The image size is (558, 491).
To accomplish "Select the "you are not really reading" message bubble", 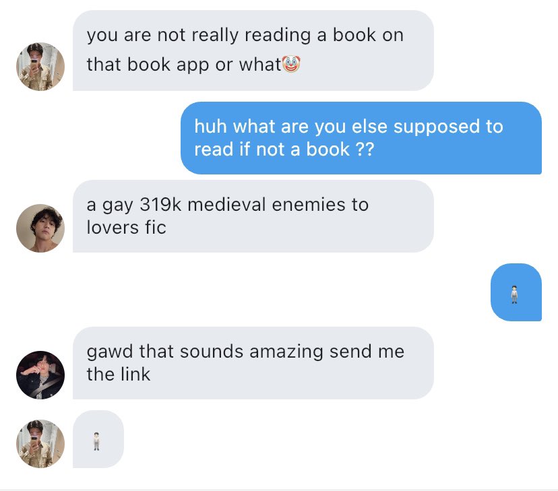I will click(x=253, y=51).
